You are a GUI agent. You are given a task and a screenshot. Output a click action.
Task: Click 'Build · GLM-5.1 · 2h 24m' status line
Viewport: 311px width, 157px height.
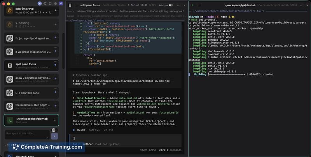(x=93, y=130)
